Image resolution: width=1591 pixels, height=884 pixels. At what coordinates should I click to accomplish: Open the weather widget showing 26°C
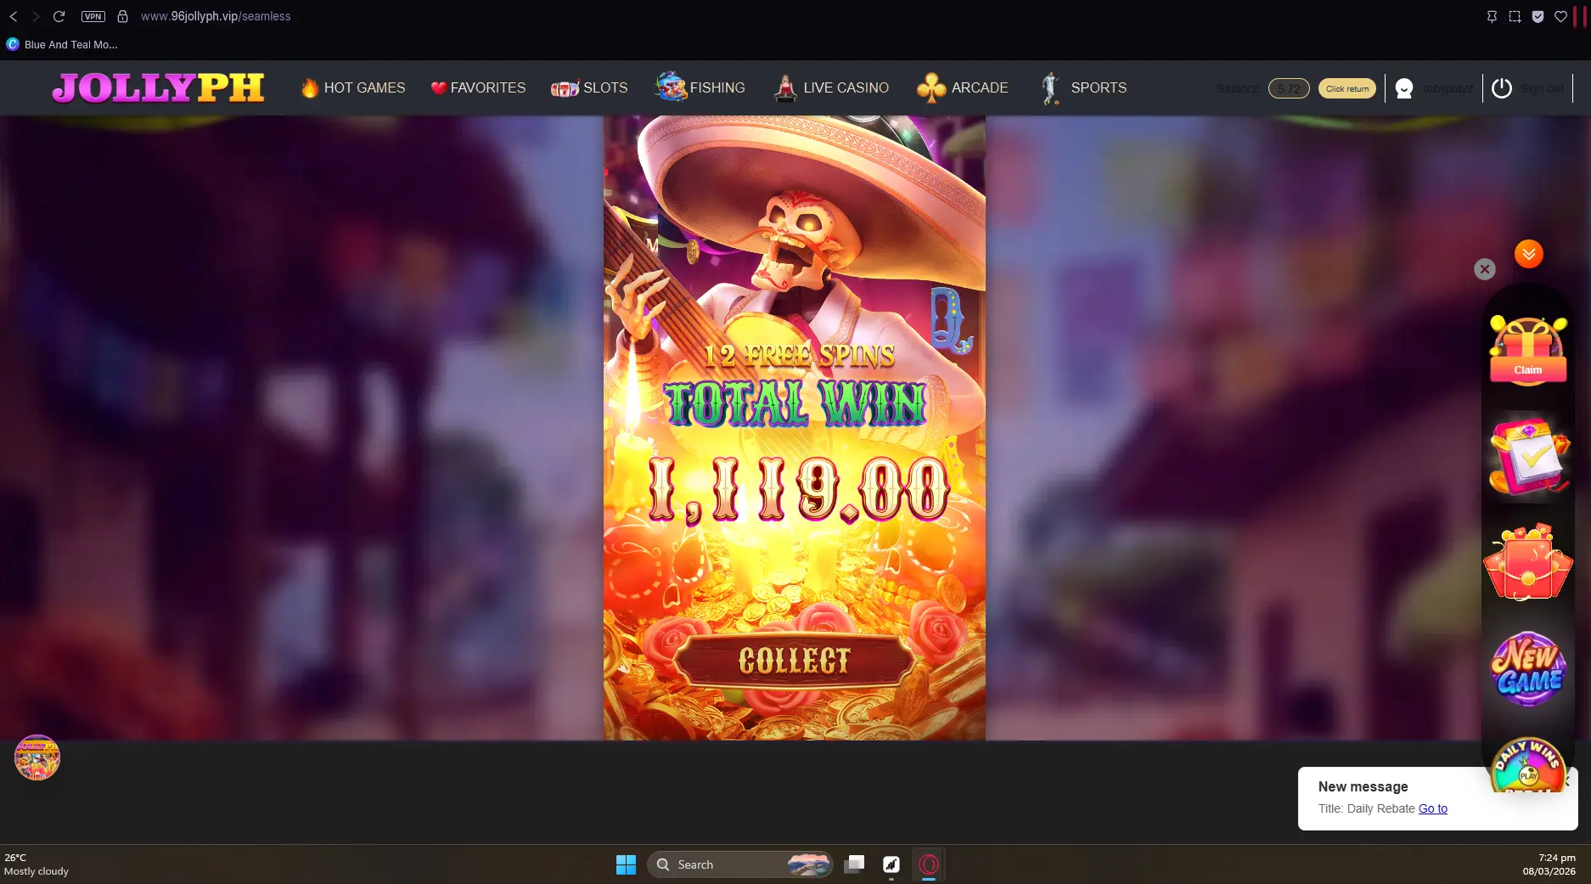tap(37, 864)
